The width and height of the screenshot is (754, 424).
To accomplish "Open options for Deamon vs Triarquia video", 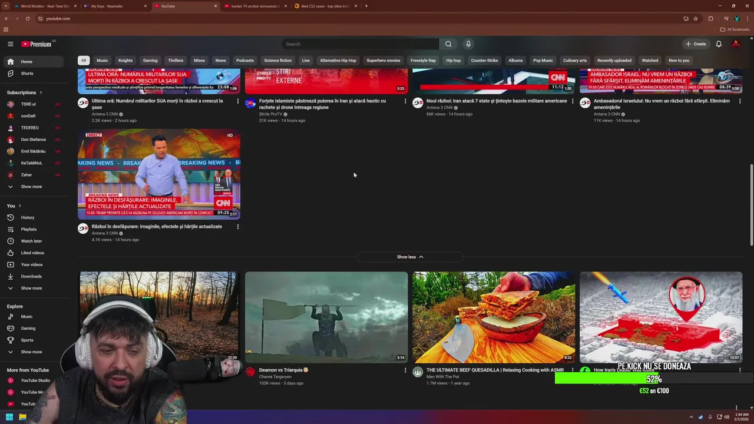I will pos(405,370).
